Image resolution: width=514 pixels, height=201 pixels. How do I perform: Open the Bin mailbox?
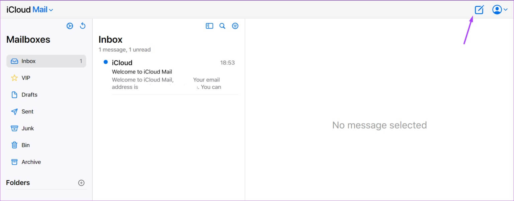(x=46, y=145)
